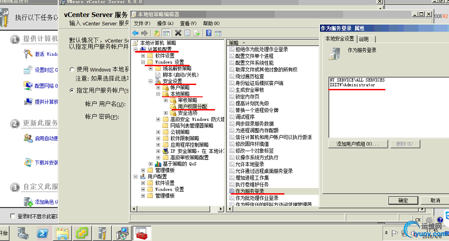Viewport: 449px width, 241px height.
Task: Click the 策略 column header
Action: (273, 43)
